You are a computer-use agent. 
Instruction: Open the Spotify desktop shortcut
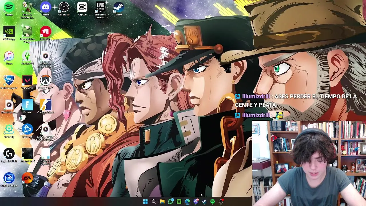click(9, 9)
